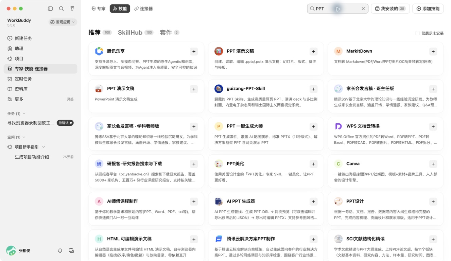Viewport: 451px width, 261px height.
Task: Open 定时任务 in sidebar
Action: tap(40, 79)
